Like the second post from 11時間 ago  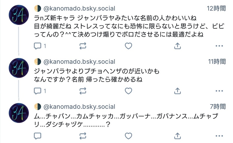tap(128, 91)
